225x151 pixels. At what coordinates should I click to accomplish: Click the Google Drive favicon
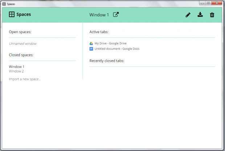click(91, 43)
